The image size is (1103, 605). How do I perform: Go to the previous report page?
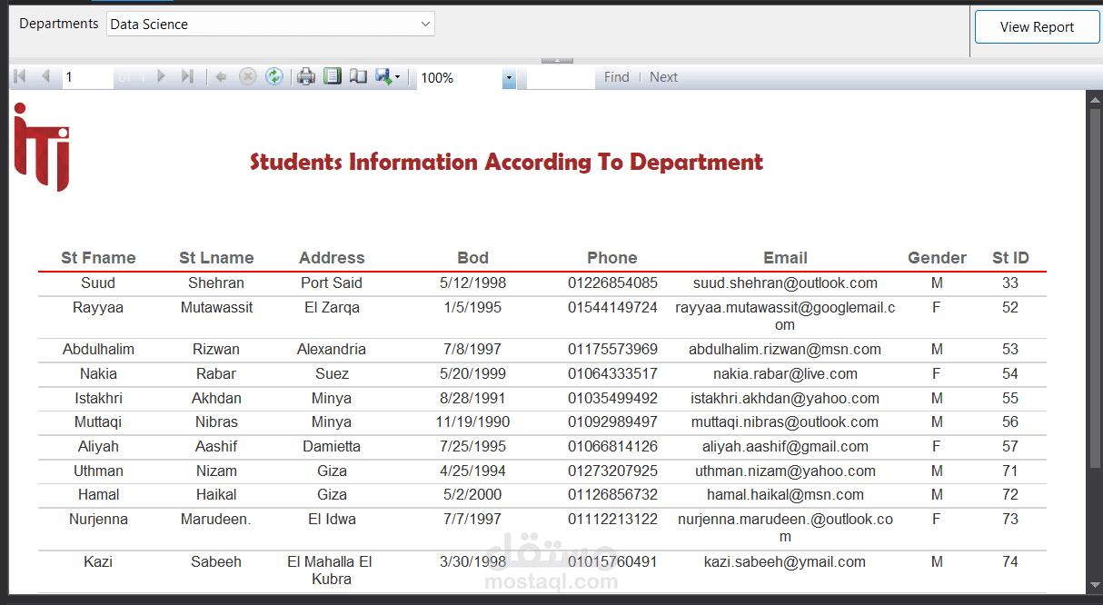(46, 76)
